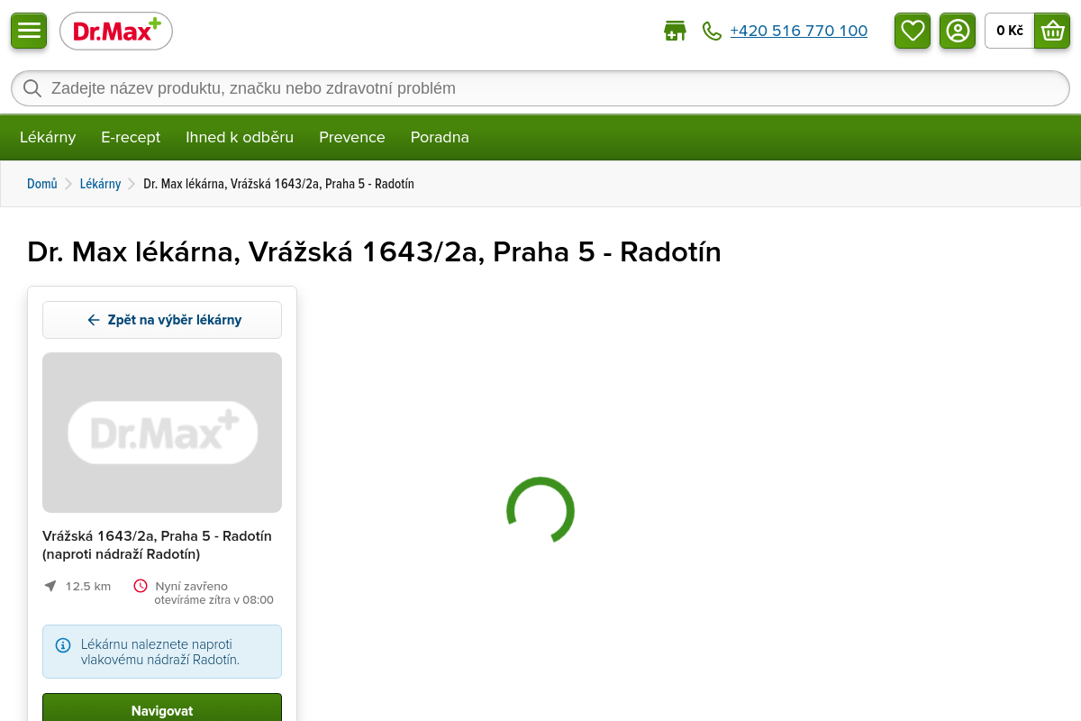Click the otevíráme zítra v 08:00 text
This screenshot has width=1081, height=721.
click(214, 599)
